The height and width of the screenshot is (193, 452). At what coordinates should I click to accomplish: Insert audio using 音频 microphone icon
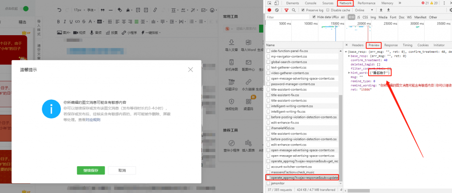point(96,33)
